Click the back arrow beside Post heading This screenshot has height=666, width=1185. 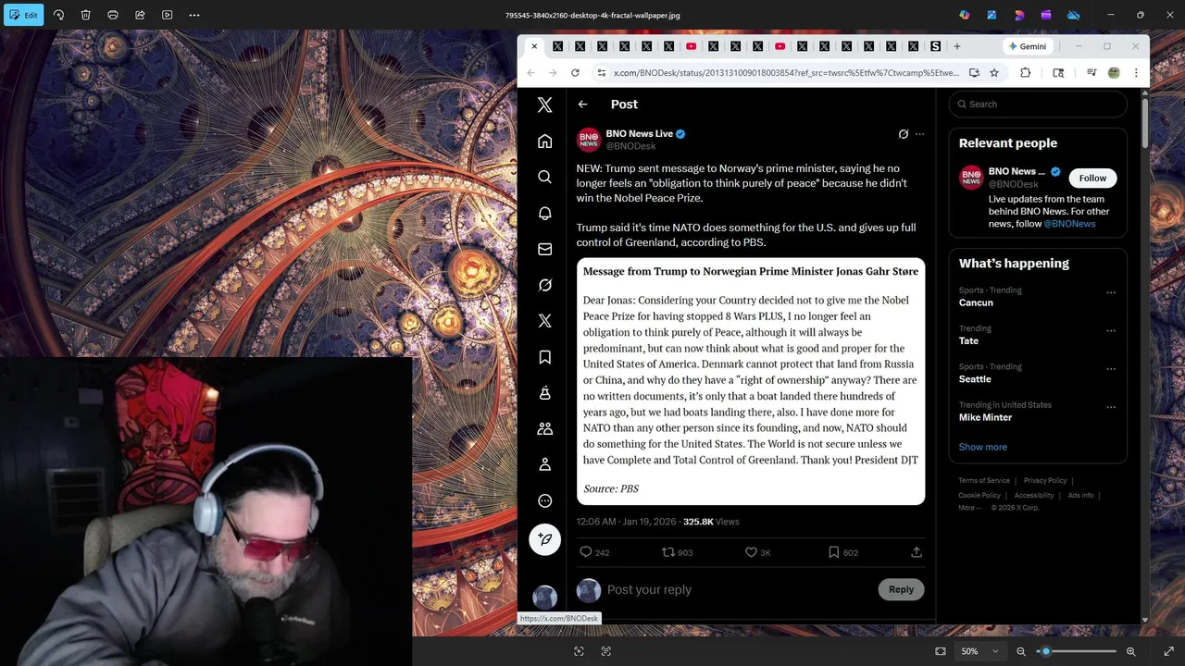click(x=582, y=105)
